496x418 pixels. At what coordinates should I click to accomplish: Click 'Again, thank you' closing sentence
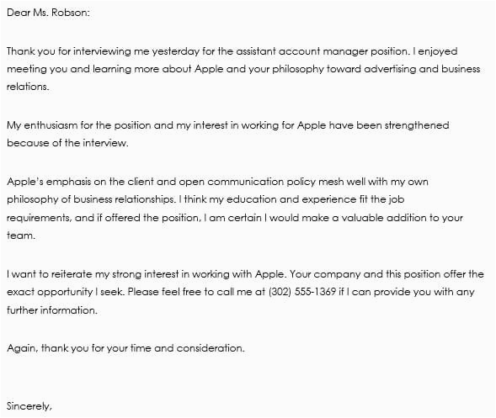[48, 348]
